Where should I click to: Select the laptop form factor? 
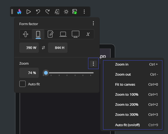click(63, 34)
